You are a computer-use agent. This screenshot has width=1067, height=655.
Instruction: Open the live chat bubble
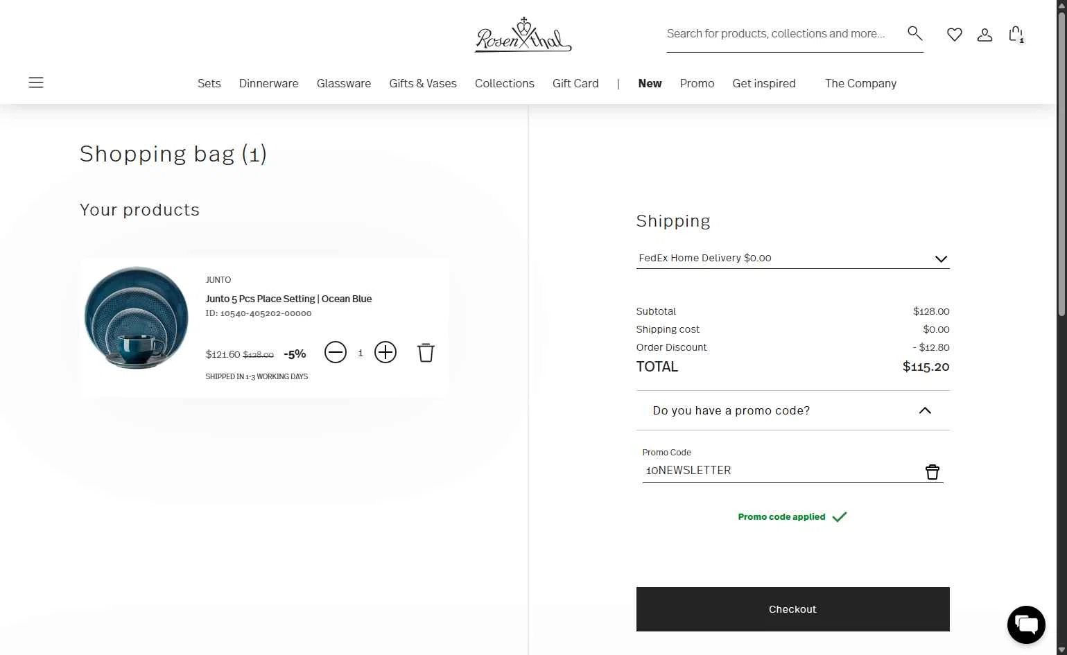point(1026,625)
